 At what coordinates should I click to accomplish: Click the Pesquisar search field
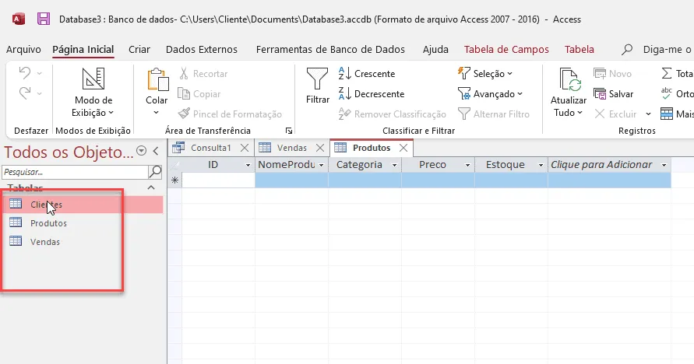pyautogui.click(x=75, y=172)
